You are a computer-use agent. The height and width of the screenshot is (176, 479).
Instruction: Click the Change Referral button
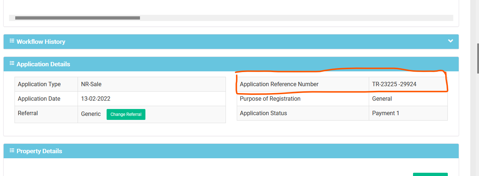click(126, 114)
